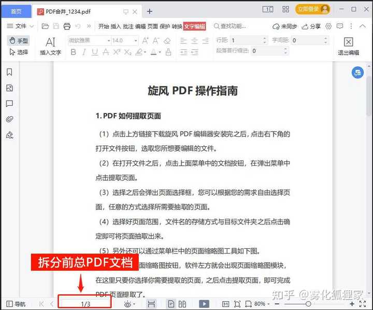Expand more quick-access tools chevron
The height and width of the screenshot is (310, 373).
[89, 26]
